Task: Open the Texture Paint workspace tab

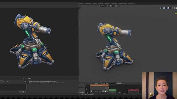Action: [x=88, y=4]
